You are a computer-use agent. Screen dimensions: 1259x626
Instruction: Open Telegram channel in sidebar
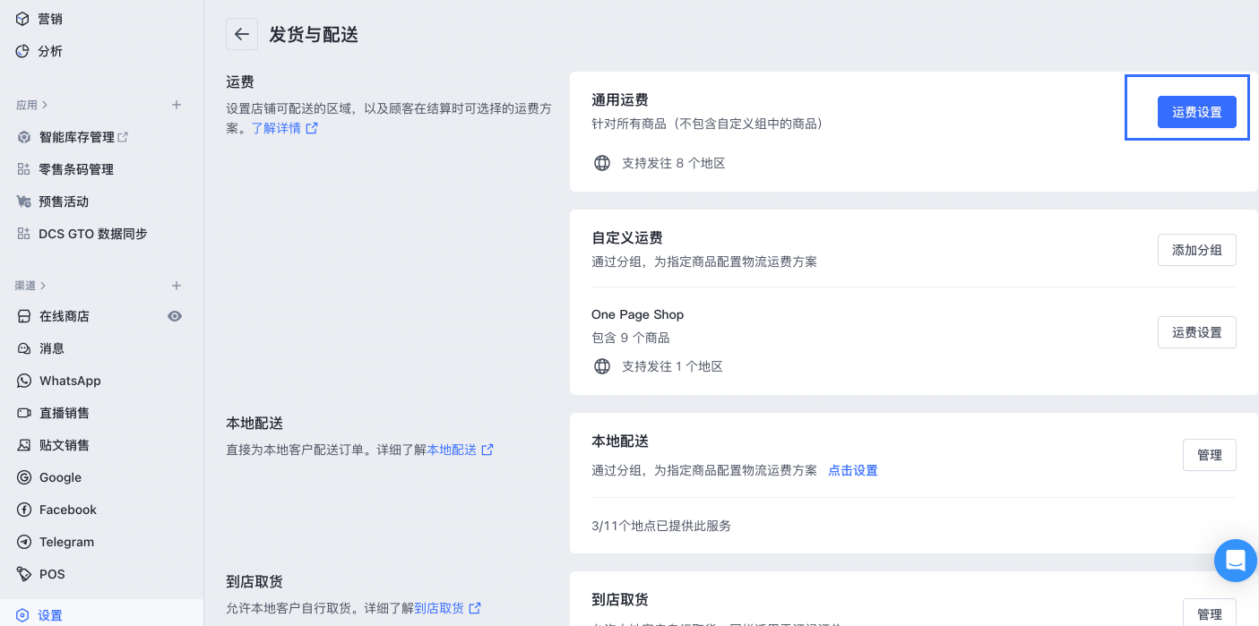point(66,542)
